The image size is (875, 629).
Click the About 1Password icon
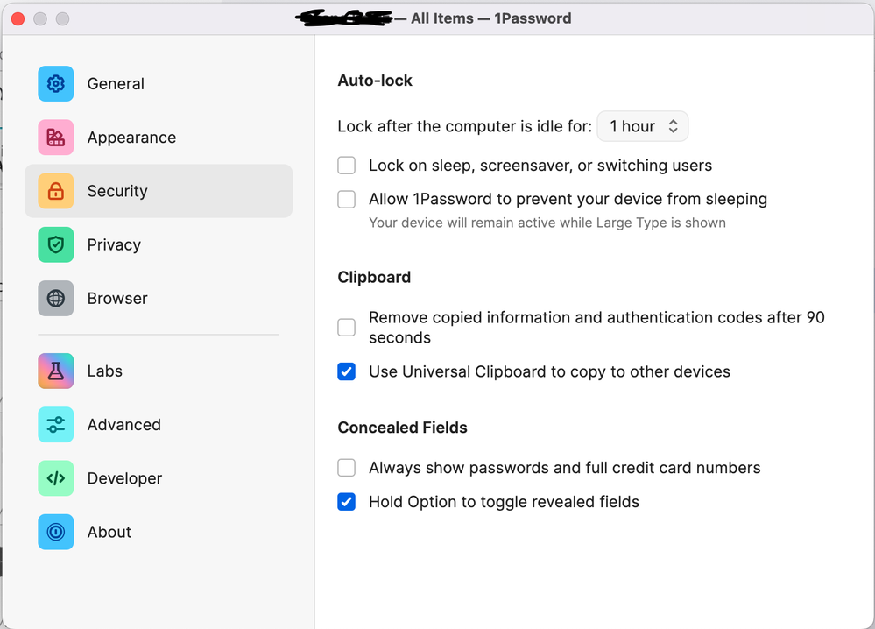55,532
